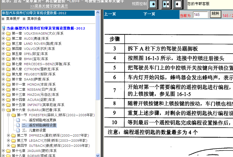Click 菜单折叠 to collapse all menus

point(34,19)
